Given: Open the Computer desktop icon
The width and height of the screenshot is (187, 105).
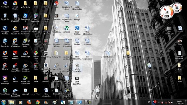Looking at the screenshot, I should tap(5, 4).
